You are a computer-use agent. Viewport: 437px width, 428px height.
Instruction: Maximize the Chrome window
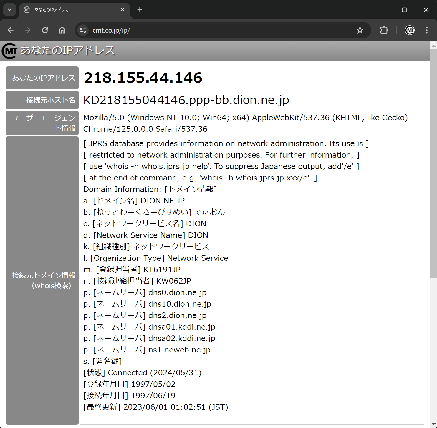pyautogui.click(x=404, y=10)
